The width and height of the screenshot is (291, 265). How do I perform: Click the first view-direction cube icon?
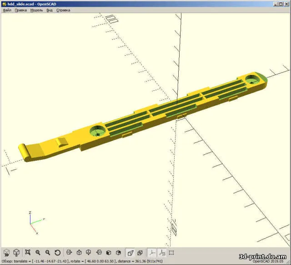point(69,252)
